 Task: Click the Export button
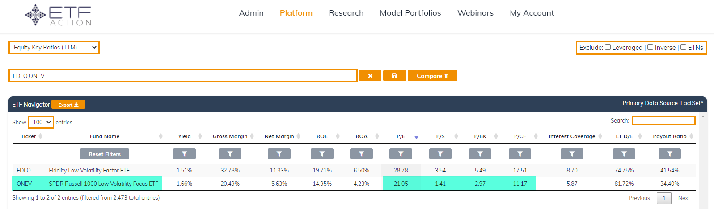pos(68,105)
